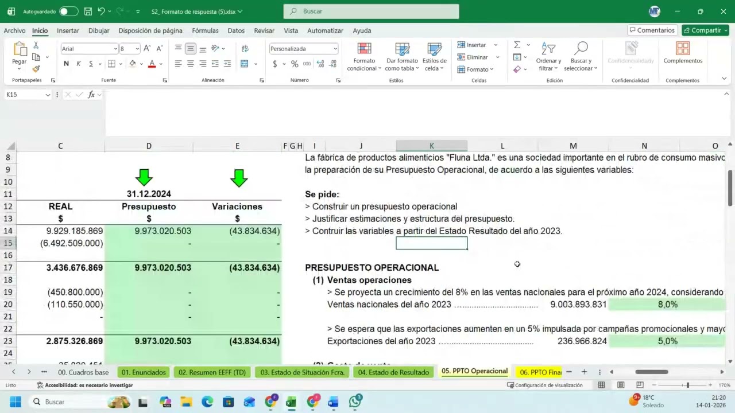
Task: Click the AutoSum sigma icon
Action: 517,45
